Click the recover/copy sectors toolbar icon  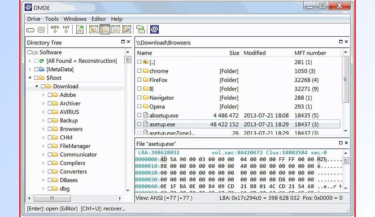coord(140,30)
